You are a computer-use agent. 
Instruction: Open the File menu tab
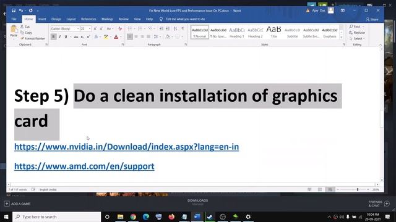(x=14, y=19)
